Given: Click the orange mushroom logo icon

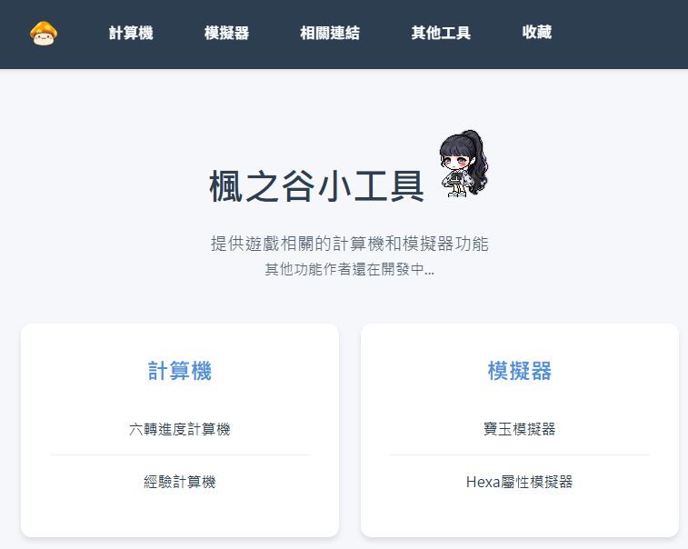Looking at the screenshot, I should [x=44, y=34].
